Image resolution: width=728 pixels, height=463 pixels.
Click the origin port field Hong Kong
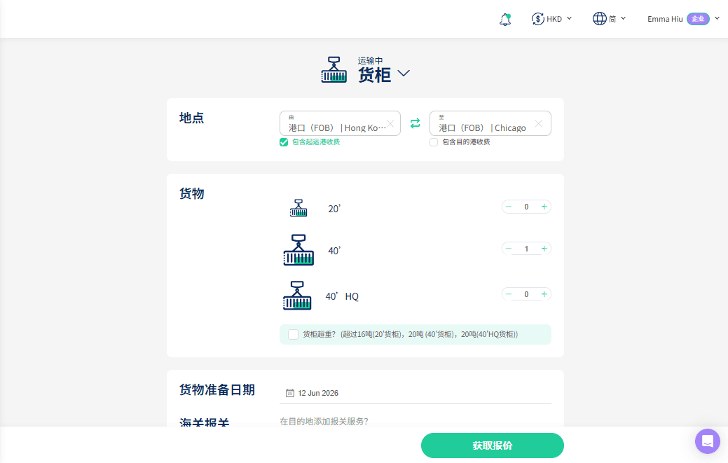point(340,123)
